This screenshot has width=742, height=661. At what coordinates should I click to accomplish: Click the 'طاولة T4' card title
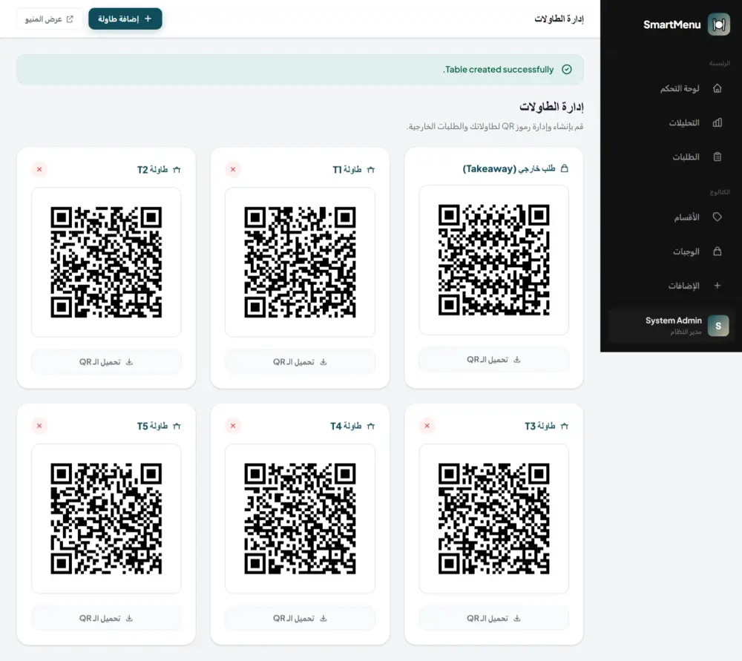click(346, 426)
